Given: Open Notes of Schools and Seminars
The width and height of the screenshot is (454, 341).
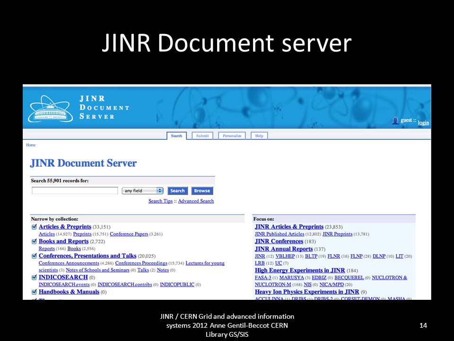Looking at the screenshot, I should [x=97, y=270].
